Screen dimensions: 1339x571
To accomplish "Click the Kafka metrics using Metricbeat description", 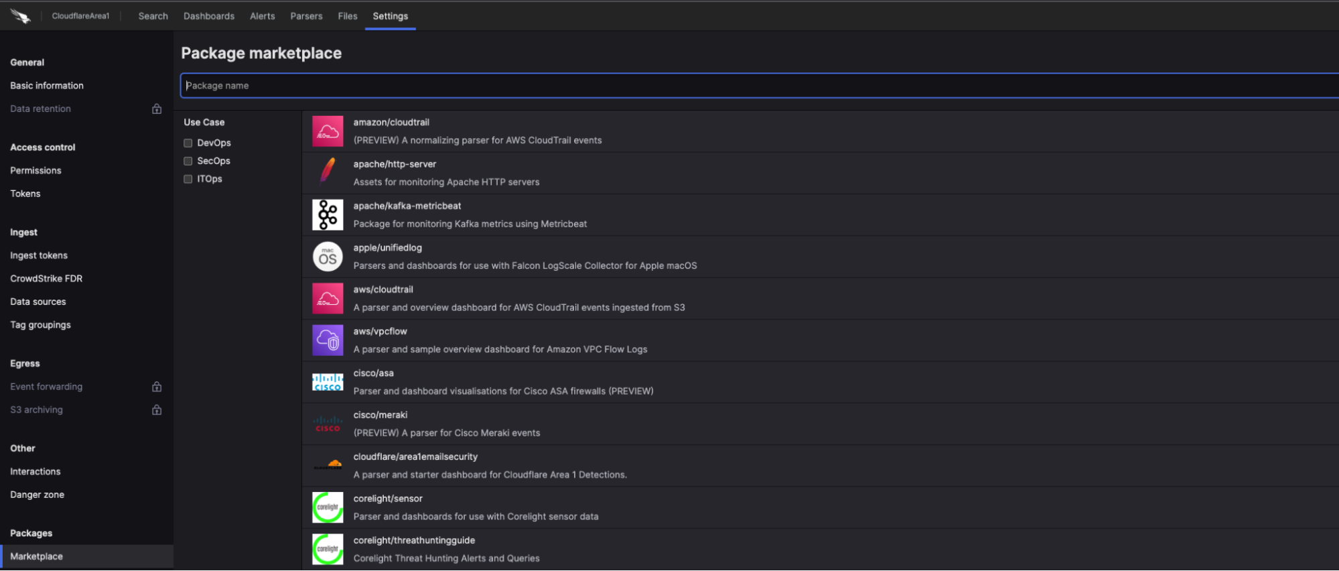I will [470, 224].
